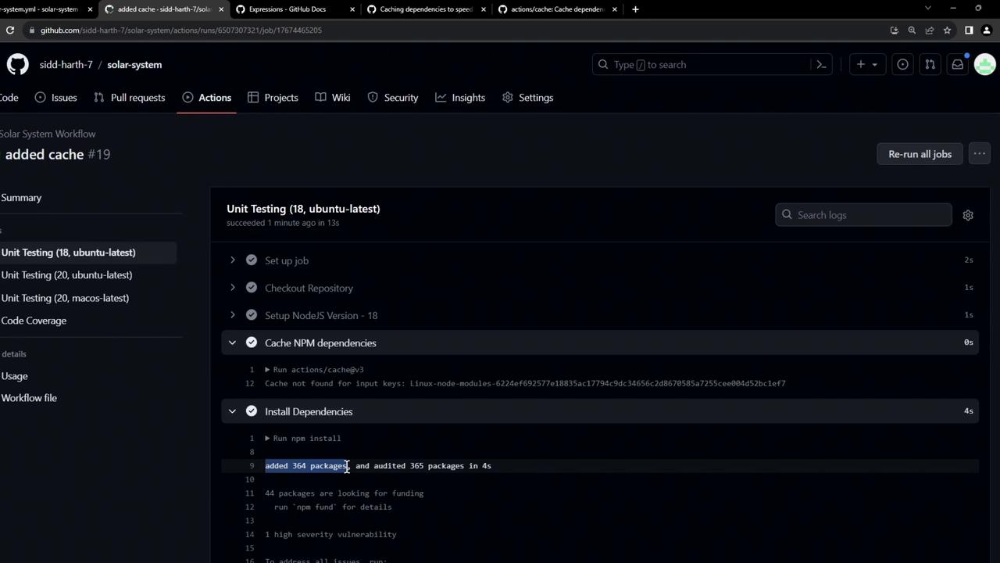Image resolution: width=1000 pixels, height=563 pixels.
Task: Close the actions/cache browser tab
Action: [615, 9]
